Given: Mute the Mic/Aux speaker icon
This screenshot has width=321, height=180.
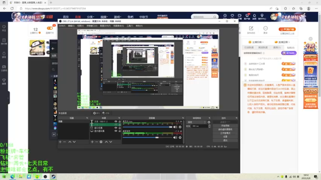Looking at the screenshot, I should pyautogui.click(x=175, y=127).
